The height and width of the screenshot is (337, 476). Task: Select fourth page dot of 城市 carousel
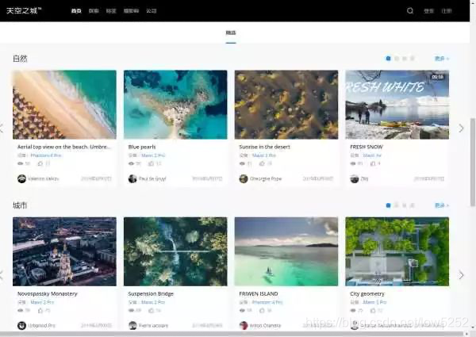pyautogui.click(x=413, y=205)
